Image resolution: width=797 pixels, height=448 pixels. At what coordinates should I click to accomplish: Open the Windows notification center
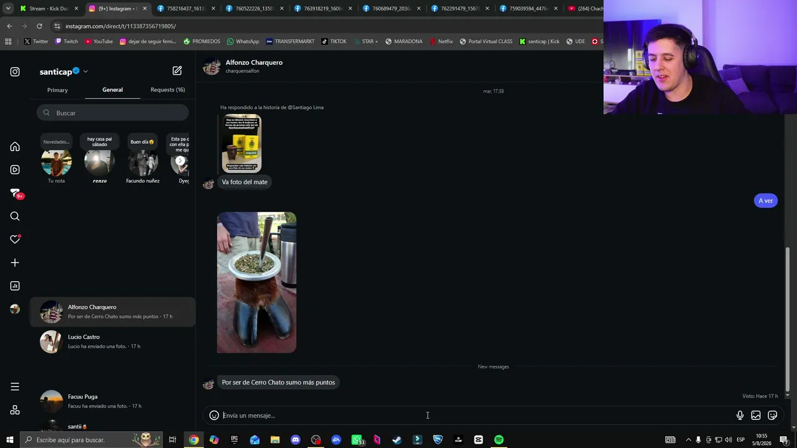(784, 440)
